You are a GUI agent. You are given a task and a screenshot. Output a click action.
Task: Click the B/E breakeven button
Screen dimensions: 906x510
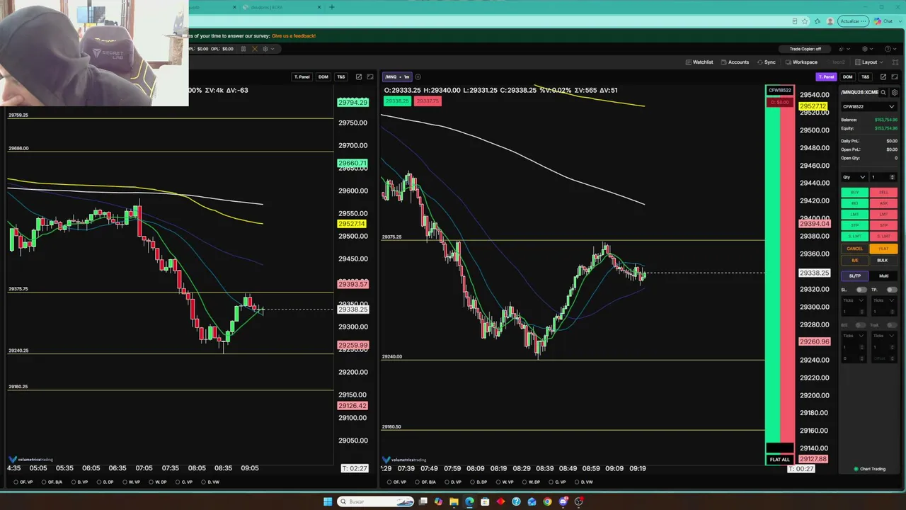(x=855, y=260)
